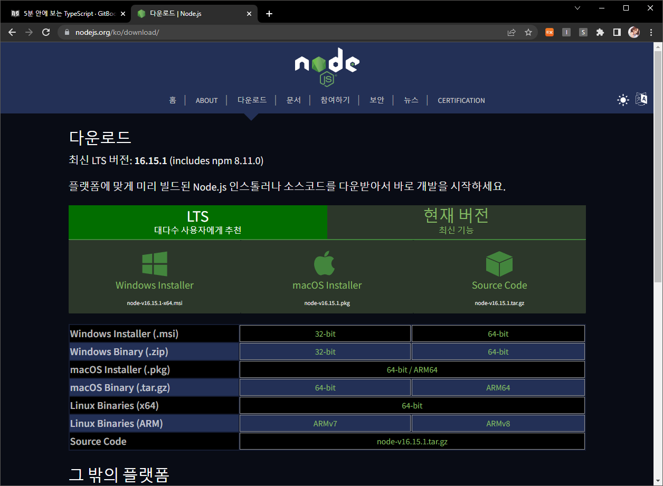Download Windows Installer (.msi) 32-bit
The height and width of the screenshot is (486, 663).
coord(325,334)
